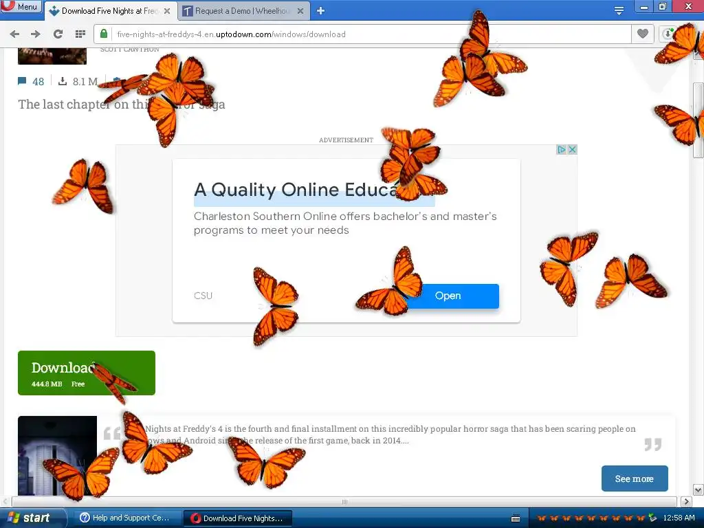Open a new tab with the plus button

(x=320, y=11)
